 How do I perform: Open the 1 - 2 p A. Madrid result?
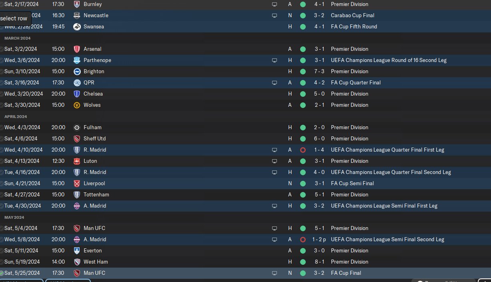tap(319, 240)
